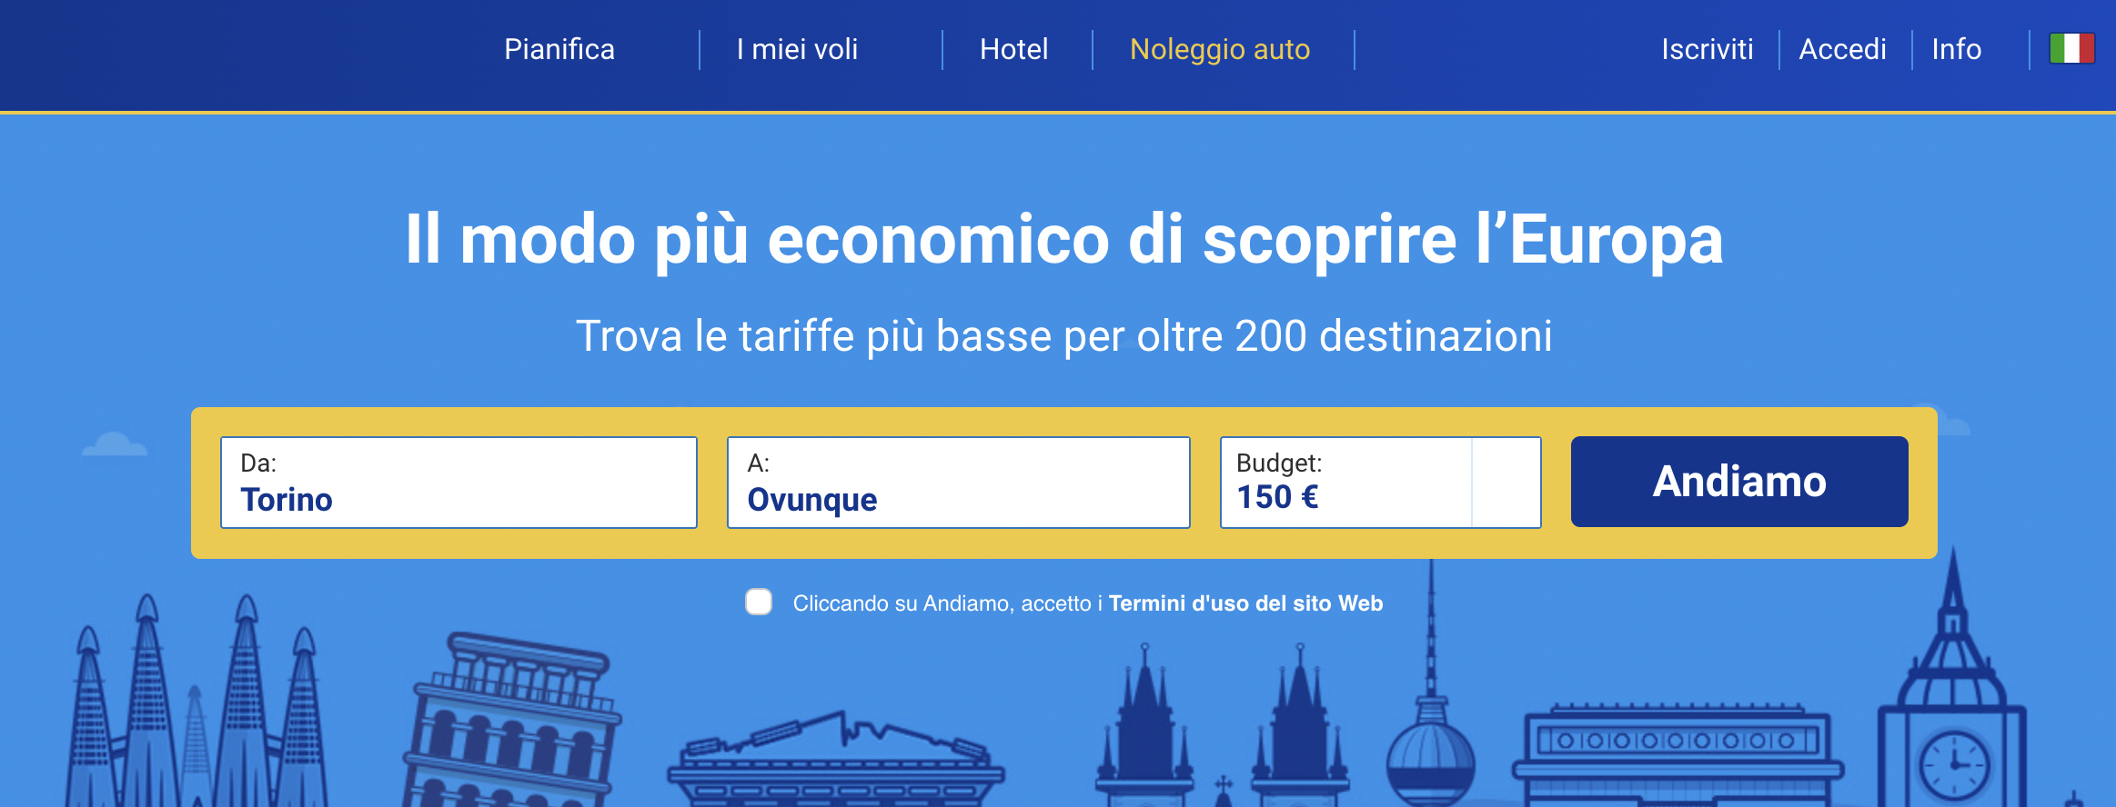
Task: Click the Leaning Tower of Pisa illustration
Action: (512, 727)
